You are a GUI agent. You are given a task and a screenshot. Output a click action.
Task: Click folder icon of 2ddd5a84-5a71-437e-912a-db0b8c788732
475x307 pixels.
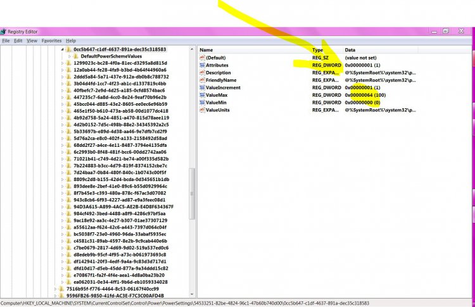coord(69,77)
